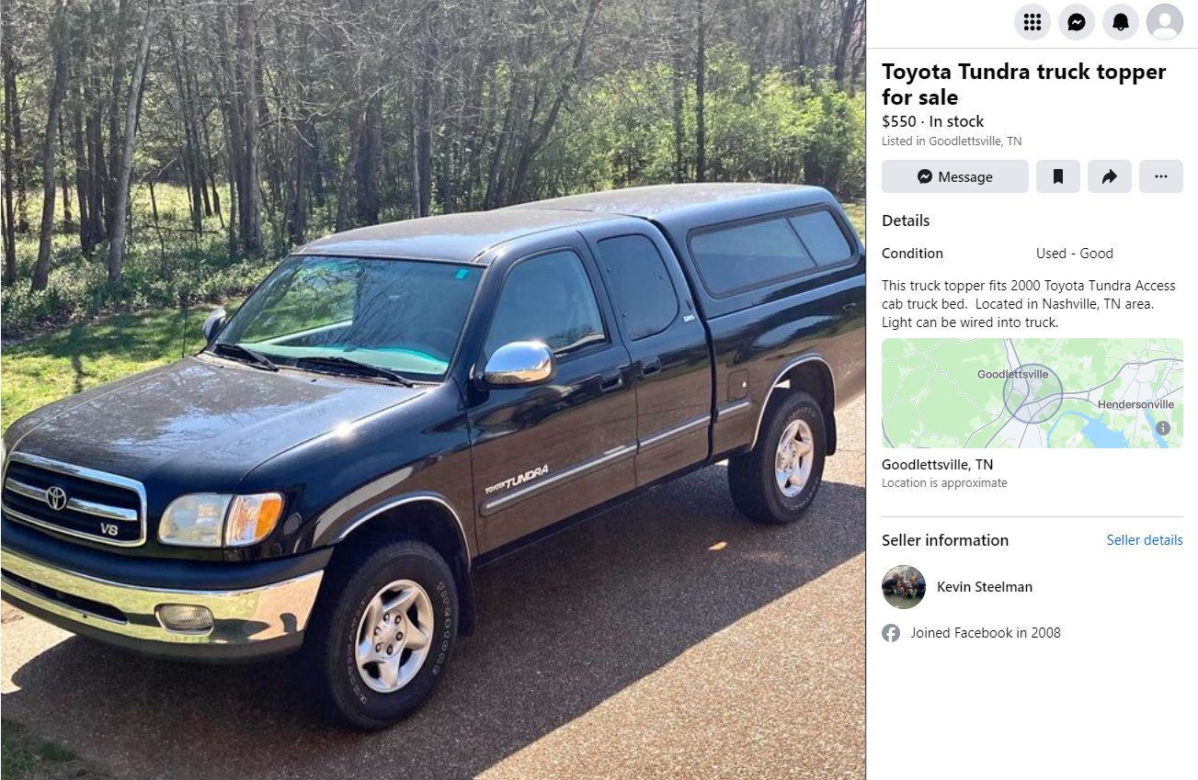Viewport: 1198px width, 780px height.
Task: Click the listing title heading
Action: [x=1023, y=85]
